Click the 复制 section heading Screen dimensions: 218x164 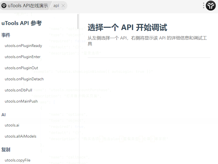click(6, 150)
